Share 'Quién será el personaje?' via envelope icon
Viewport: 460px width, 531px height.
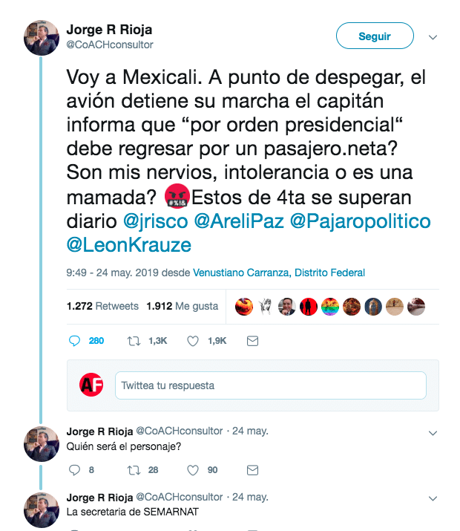[x=252, y=470]
